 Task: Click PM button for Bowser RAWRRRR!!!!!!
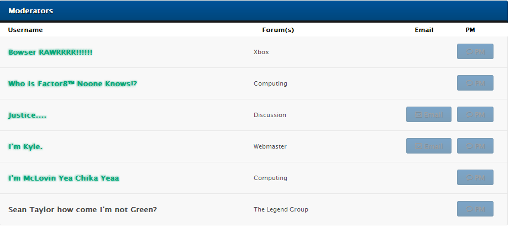coord(475,51)
